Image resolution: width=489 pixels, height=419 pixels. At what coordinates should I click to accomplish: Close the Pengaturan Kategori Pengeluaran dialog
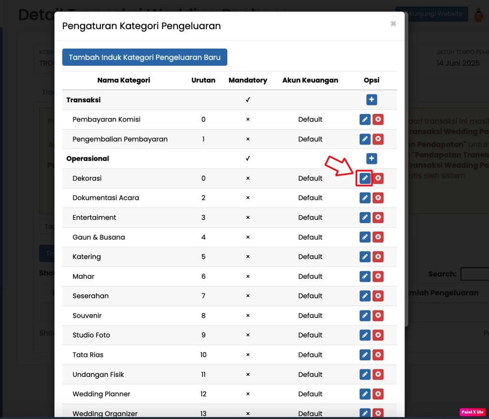[x=393, y=24]
